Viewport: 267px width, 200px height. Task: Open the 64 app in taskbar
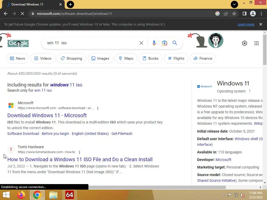tap(69, 195)
